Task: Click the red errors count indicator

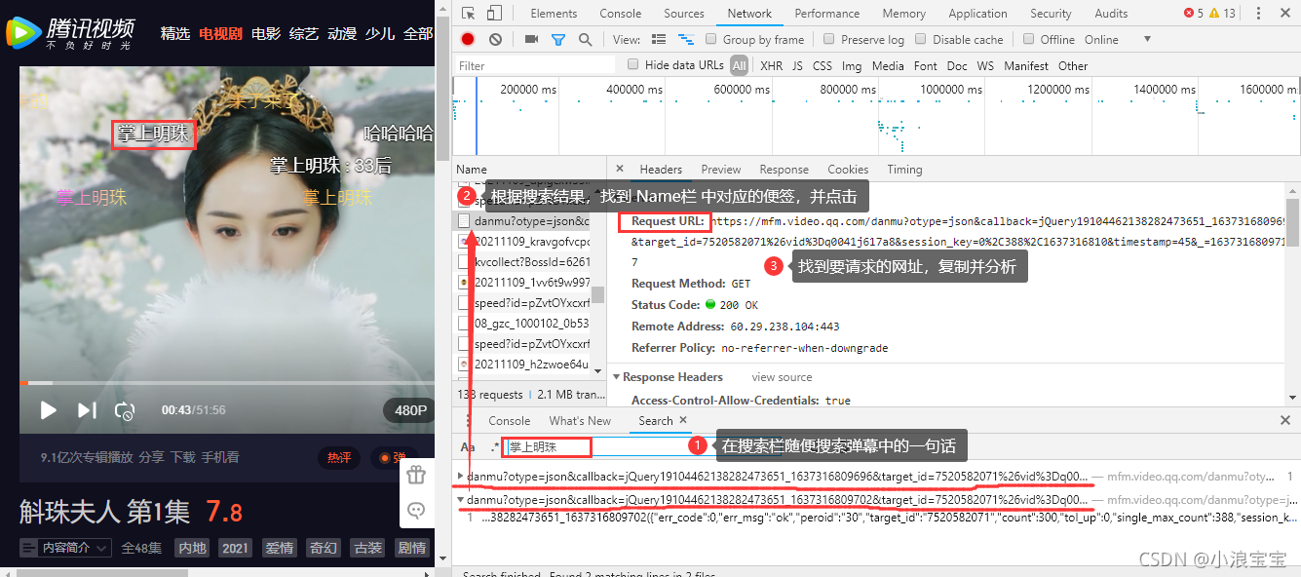Action: point(1193,14)
